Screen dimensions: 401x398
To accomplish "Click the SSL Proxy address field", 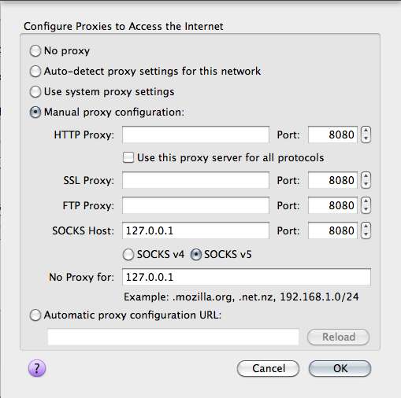I will 195,180.
